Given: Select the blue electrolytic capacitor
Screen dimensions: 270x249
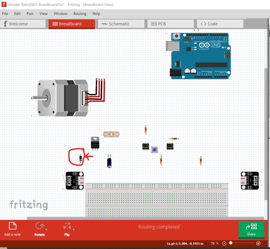Looking at the screenshot, I should [109, 161].
